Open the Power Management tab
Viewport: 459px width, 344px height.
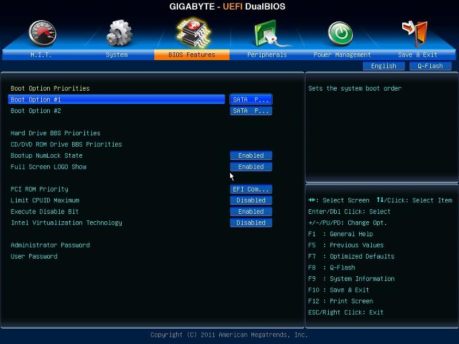342,54
